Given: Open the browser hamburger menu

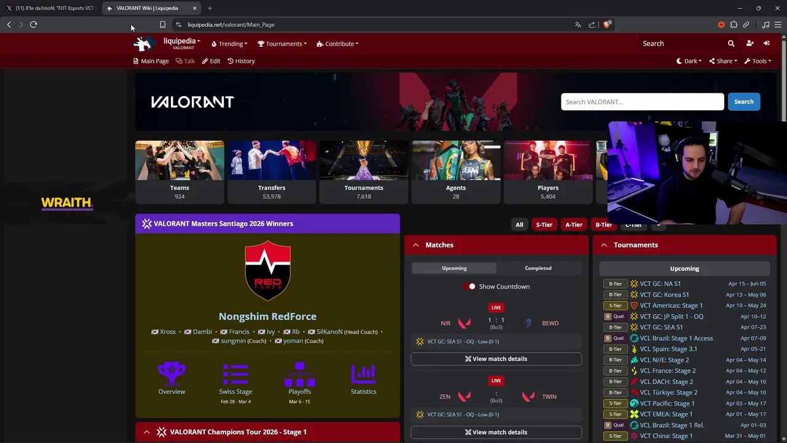Looking at the screenshot, I should (x=778, y=25).
